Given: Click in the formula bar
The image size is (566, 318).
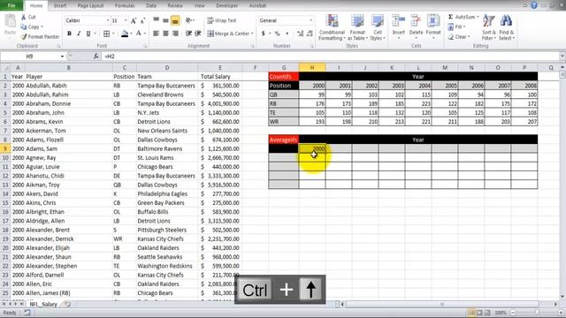Looking at the screenshot, I should pos(330,57).
